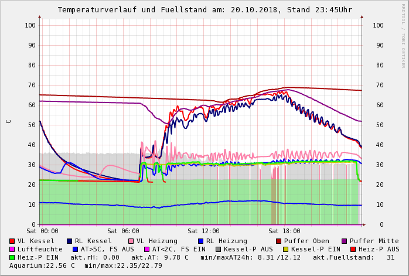Select the Sat 12:00 time axis label

coord(203,231)
